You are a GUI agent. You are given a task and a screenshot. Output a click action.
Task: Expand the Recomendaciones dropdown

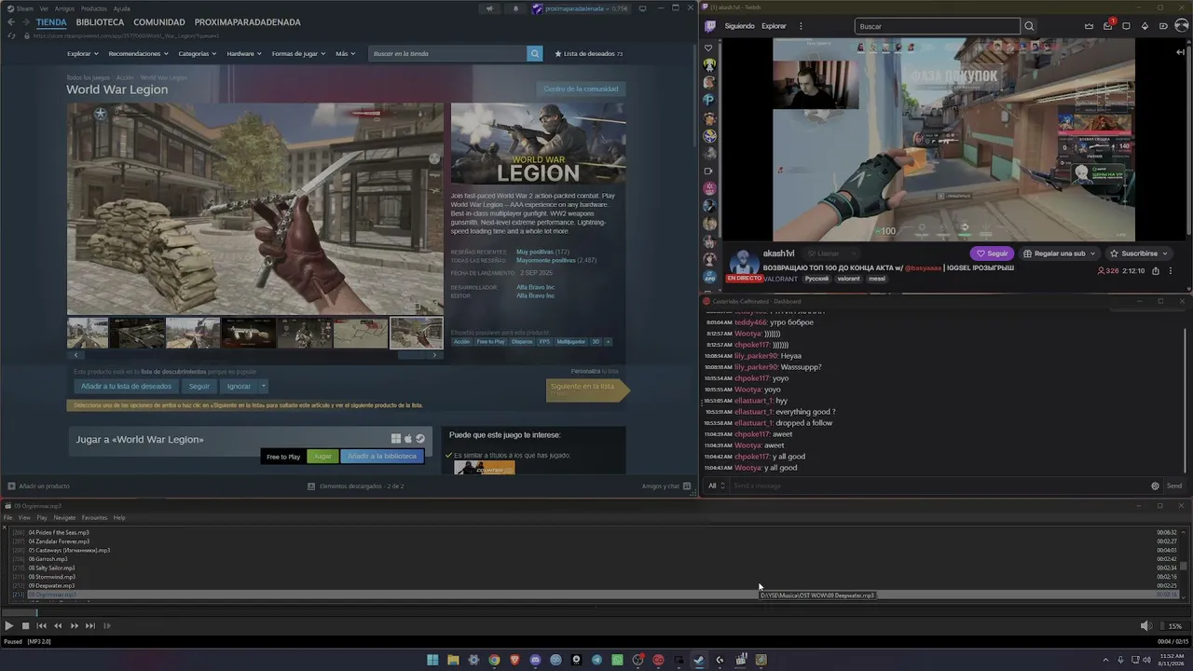pos(139,54)
